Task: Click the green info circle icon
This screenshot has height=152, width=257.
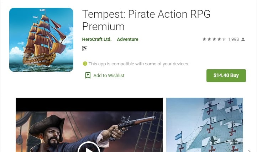Action: coord(85,64)
